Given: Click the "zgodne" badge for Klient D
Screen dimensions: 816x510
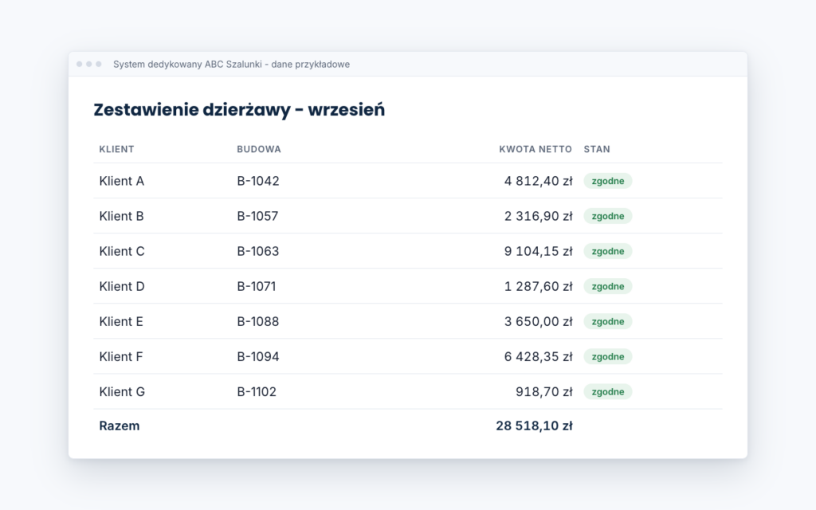Looking at the screenshot, I should (x=608, y=286).
